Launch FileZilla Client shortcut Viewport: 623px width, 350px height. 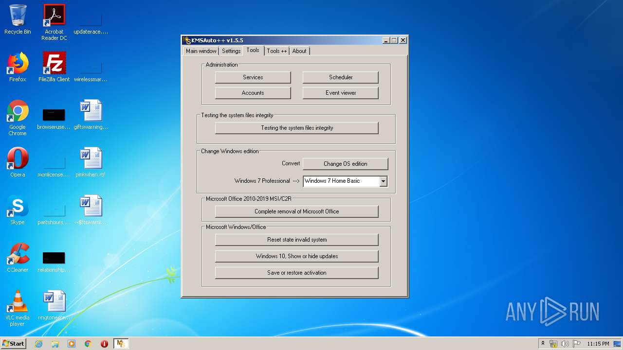54,67
